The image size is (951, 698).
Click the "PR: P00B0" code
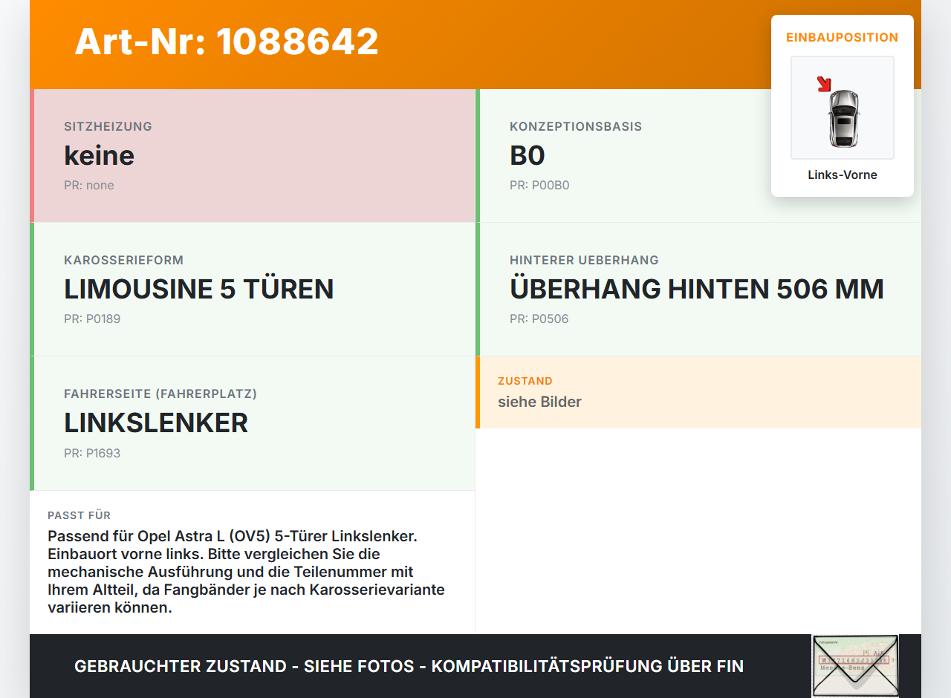539,186
